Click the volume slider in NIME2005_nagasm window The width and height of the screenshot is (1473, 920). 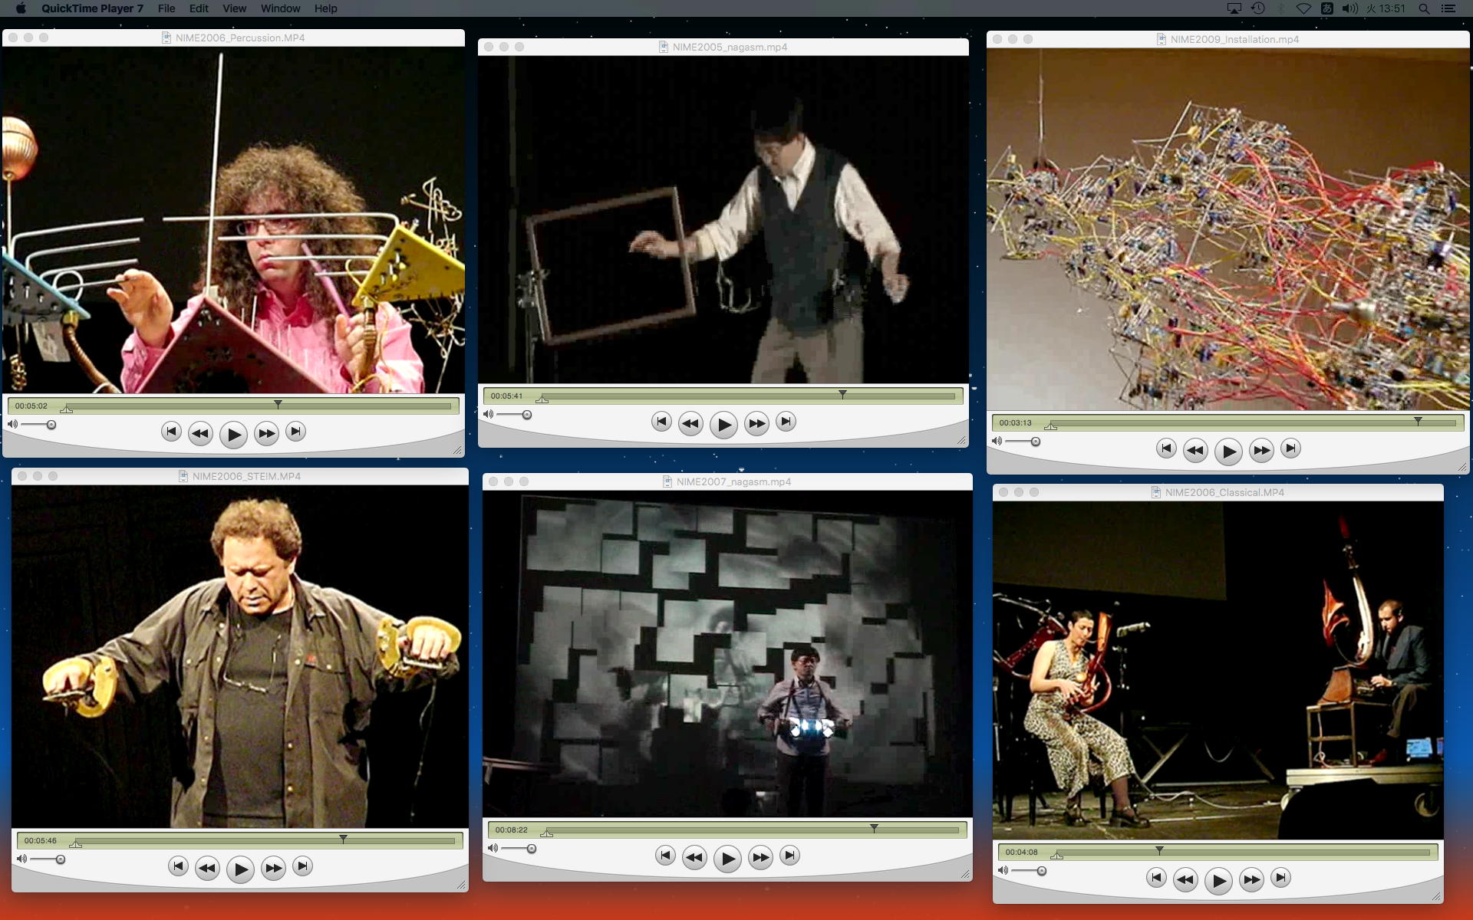(x=526, y=415)
